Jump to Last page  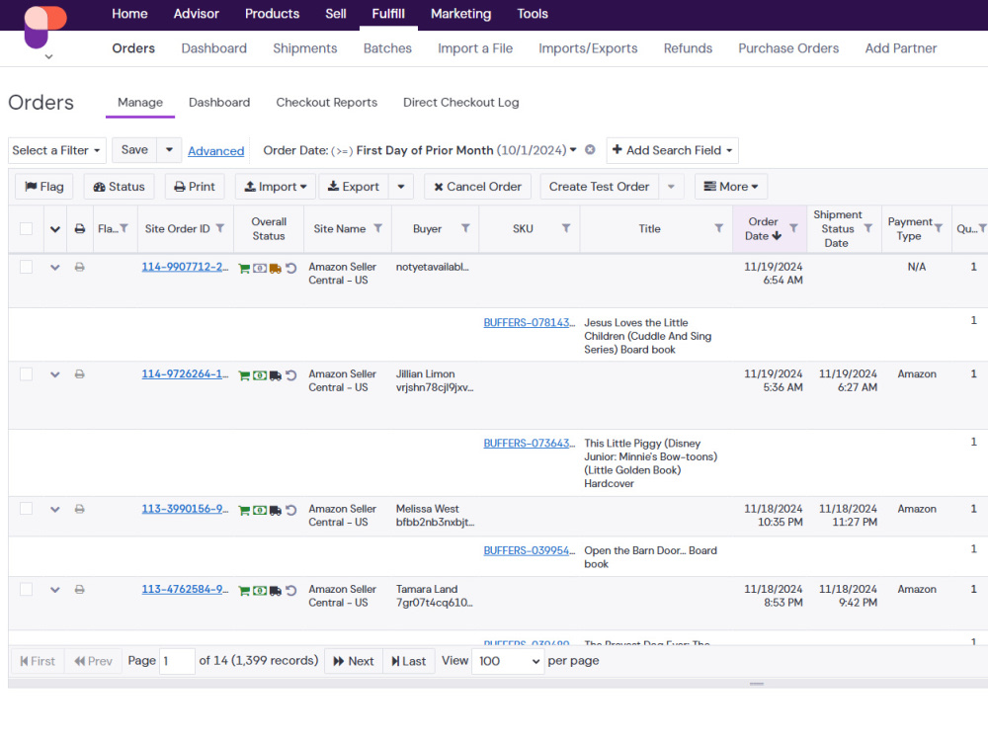click(x=408, y=661)
